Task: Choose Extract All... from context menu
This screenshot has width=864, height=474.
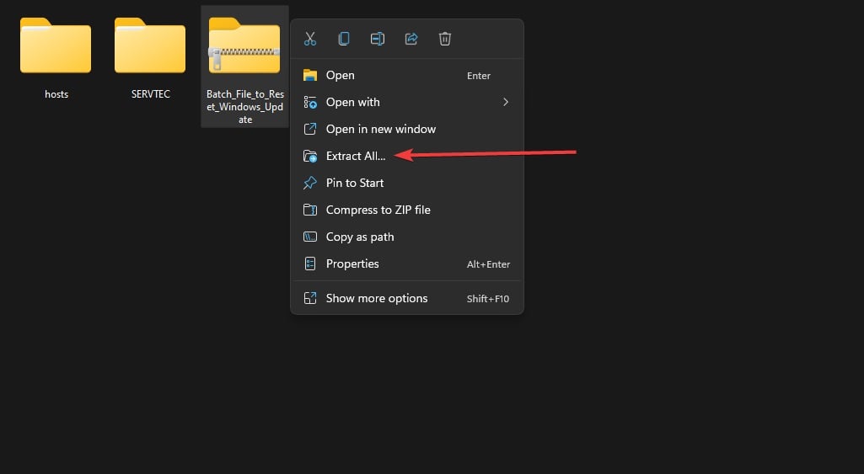Action: point(355,156)
